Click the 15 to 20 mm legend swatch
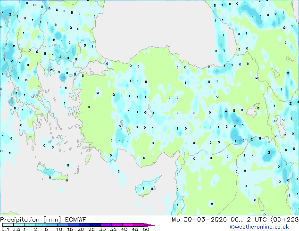 [x=73, y=225]
